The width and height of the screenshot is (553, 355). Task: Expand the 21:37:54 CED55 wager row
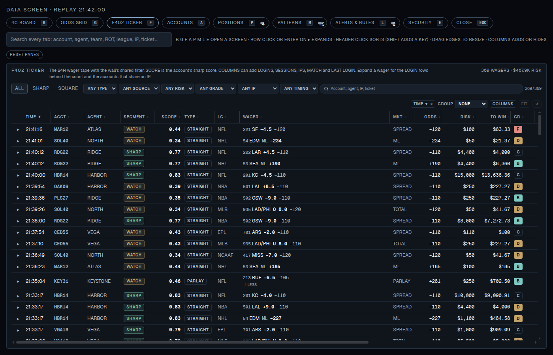tap(18, 233)
